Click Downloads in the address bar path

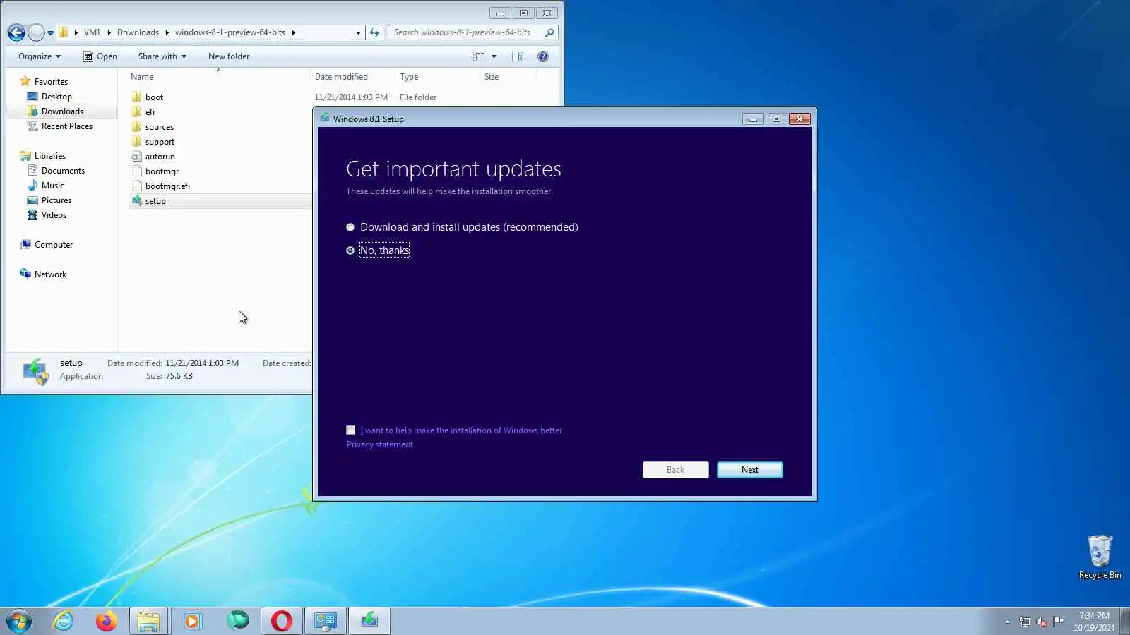tap(138, 32)
